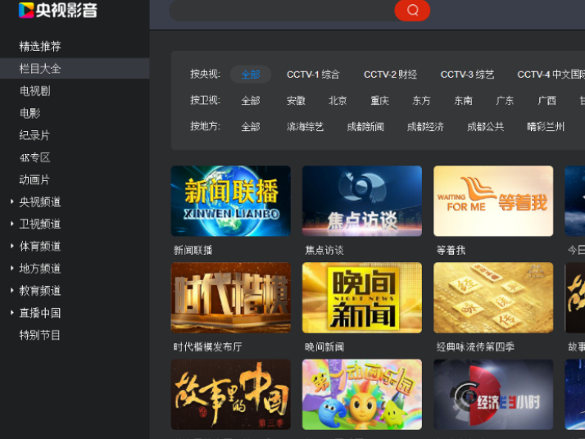Filter local channels by 滨海综艺

pos(305,126)
